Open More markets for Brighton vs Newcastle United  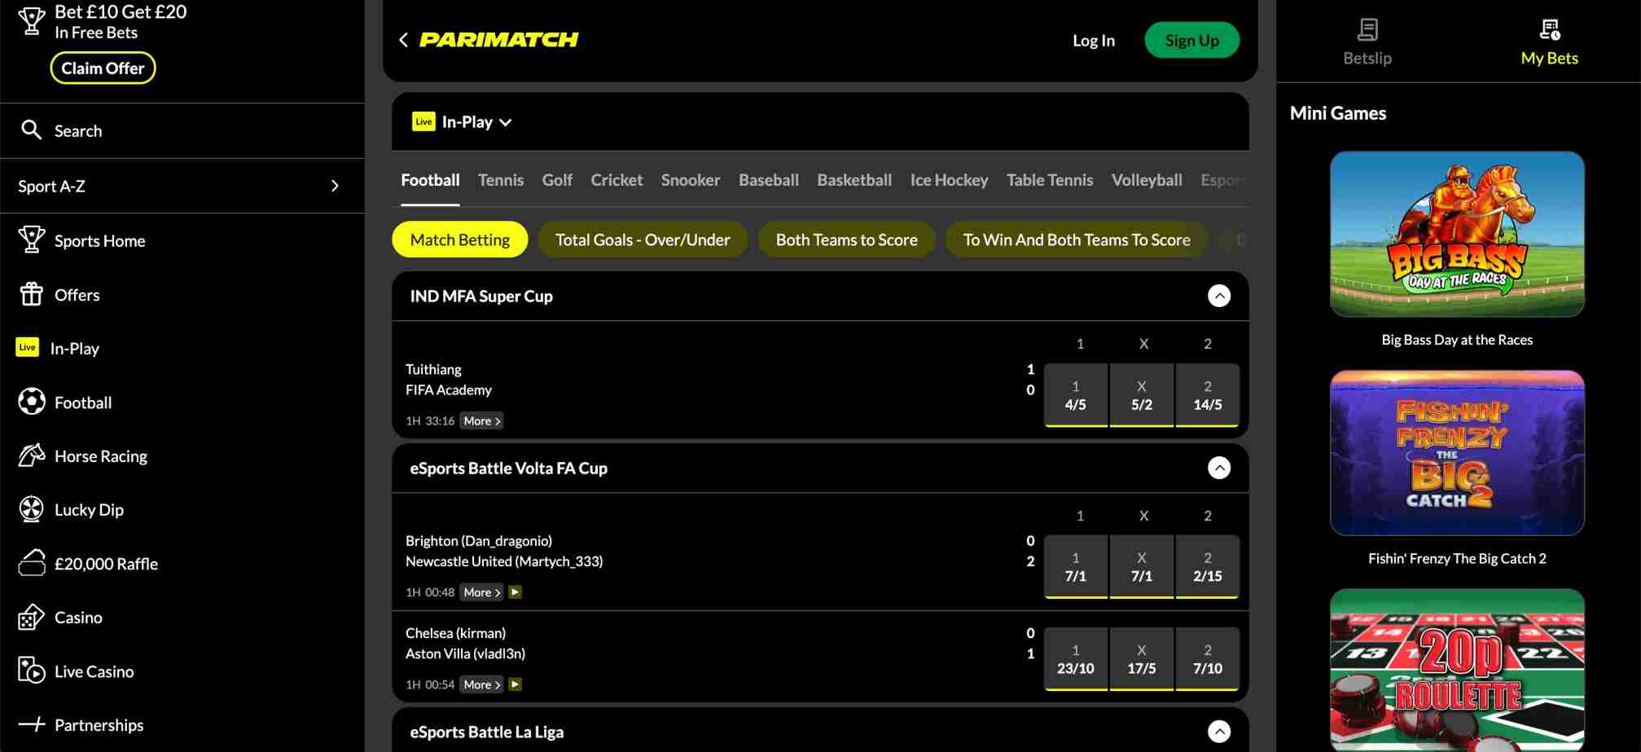coord(481,592)
